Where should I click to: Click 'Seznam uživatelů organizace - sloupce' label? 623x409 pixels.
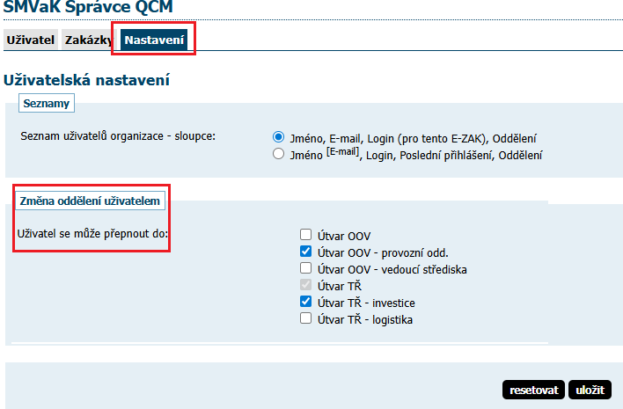click(117, 137)
